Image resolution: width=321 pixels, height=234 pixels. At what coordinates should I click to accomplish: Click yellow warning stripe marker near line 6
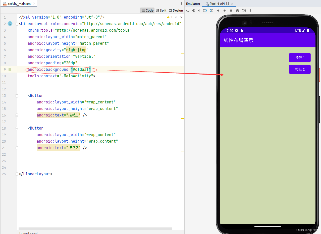point(183,53)
